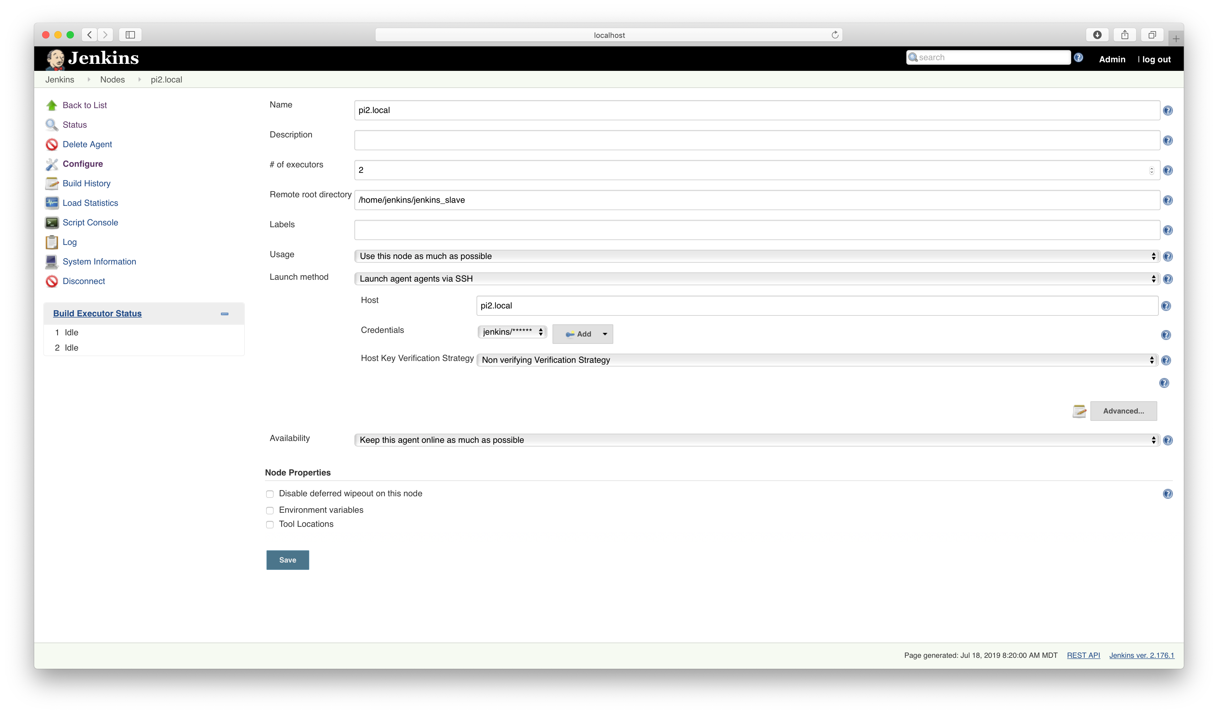1218x714 pixels.
Task: Open help icon for Remote root directory
Action: (1168, 201)
